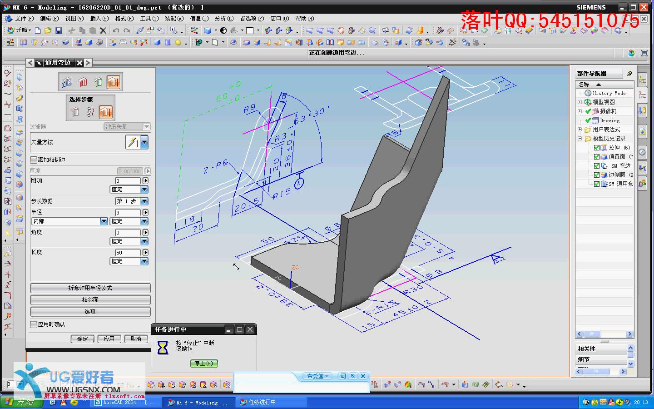The height and width of the screenshot is (409, 654).
Task: Click the blue block feature icon
Action: (x=157, y=42)
